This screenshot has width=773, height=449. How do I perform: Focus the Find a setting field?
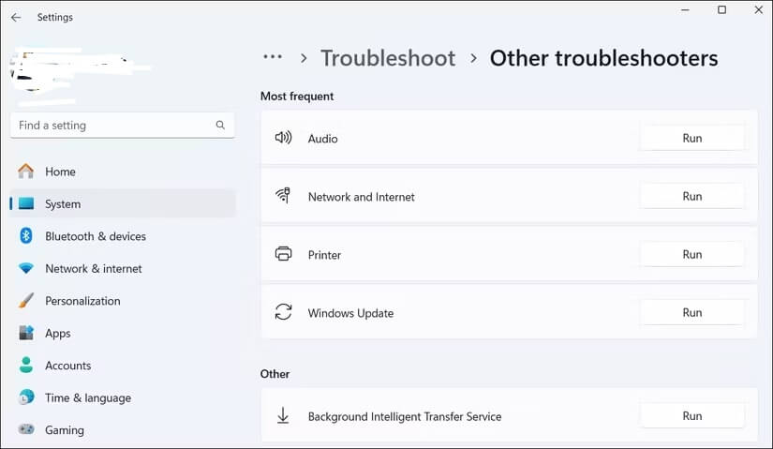[122, 126]
